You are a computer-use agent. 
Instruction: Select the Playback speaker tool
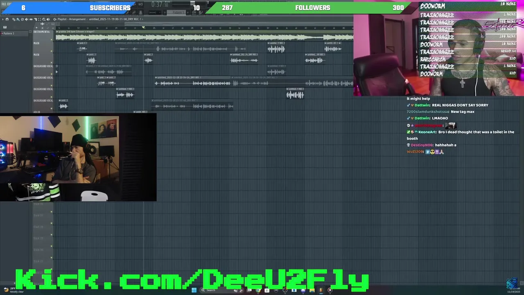click(x=48, y=19)
